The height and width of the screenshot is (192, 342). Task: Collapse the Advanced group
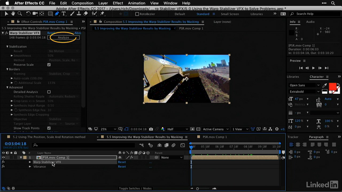click(7, 87)
